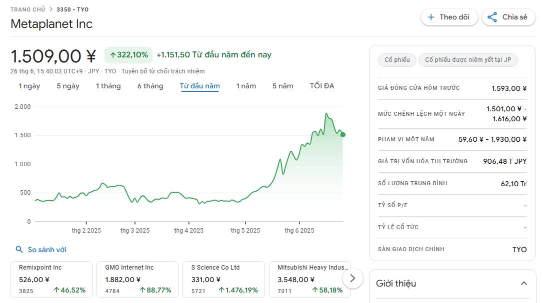Click the thg 5 2025 axis label

pyautogui.click(x=245, y=230)
